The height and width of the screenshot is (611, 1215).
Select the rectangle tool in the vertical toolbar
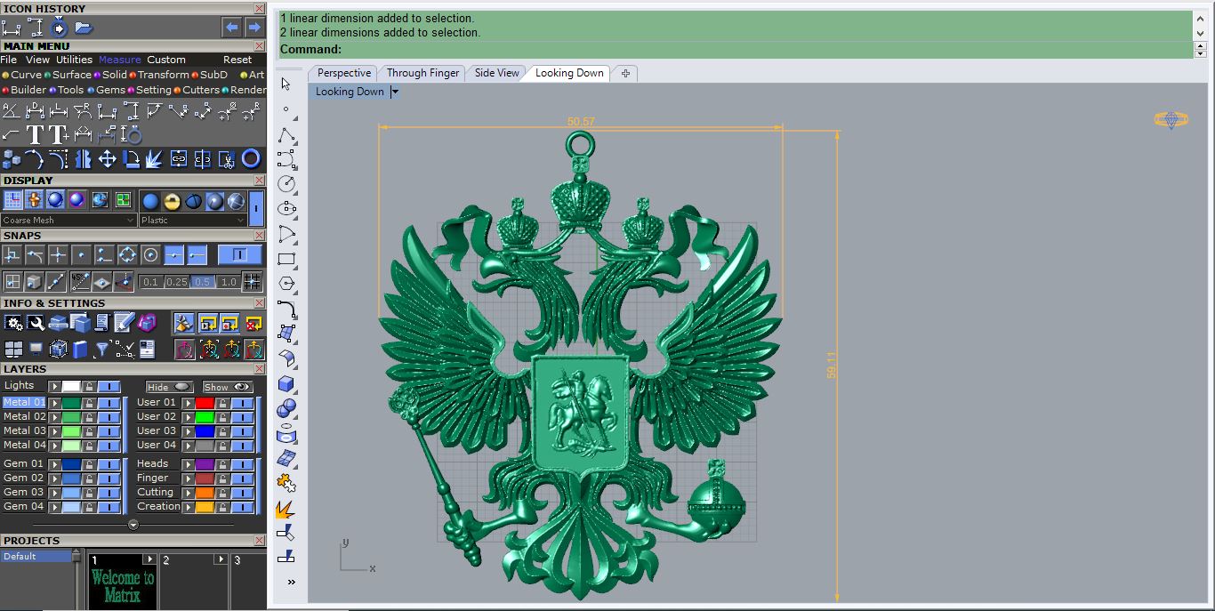(286, 260)
